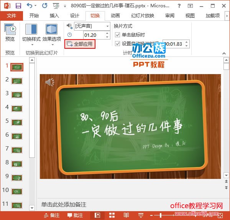Open PowerPoint Help question mark
Screen dimensions: 230x220
point(179,6)
